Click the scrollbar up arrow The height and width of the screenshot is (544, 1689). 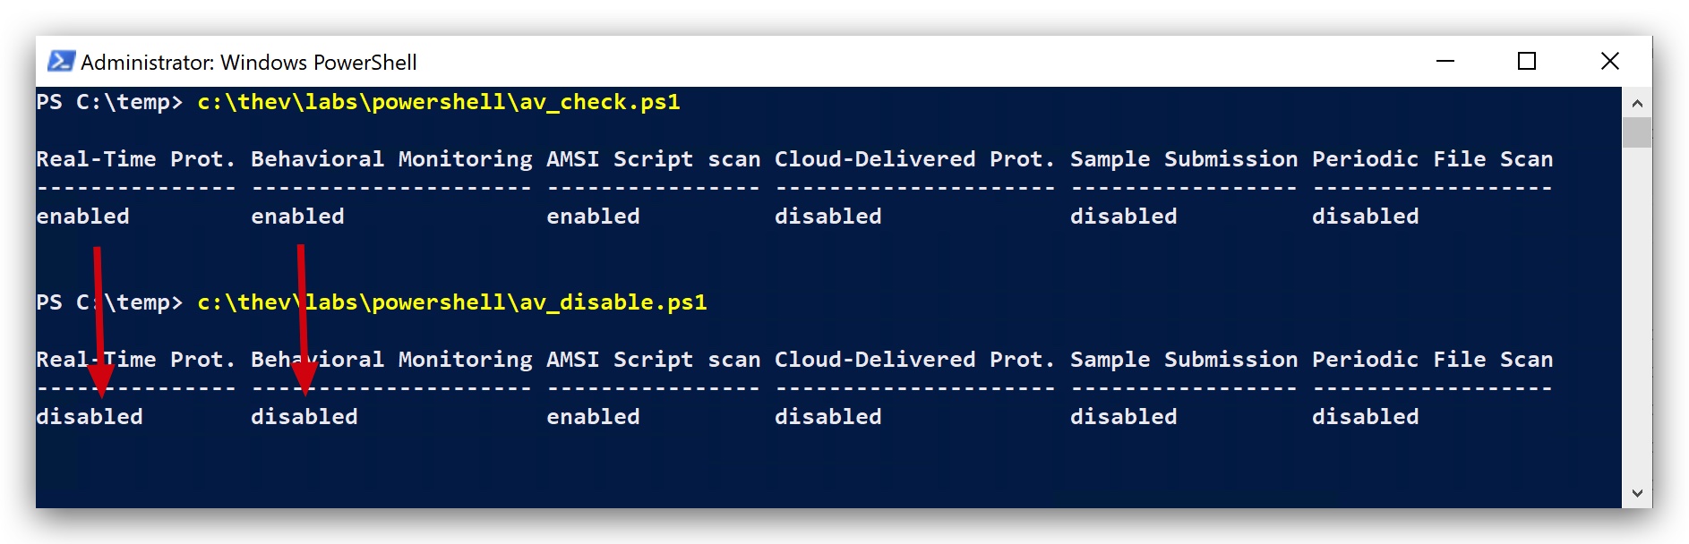pyautogui.click(x=1637, y=103)
